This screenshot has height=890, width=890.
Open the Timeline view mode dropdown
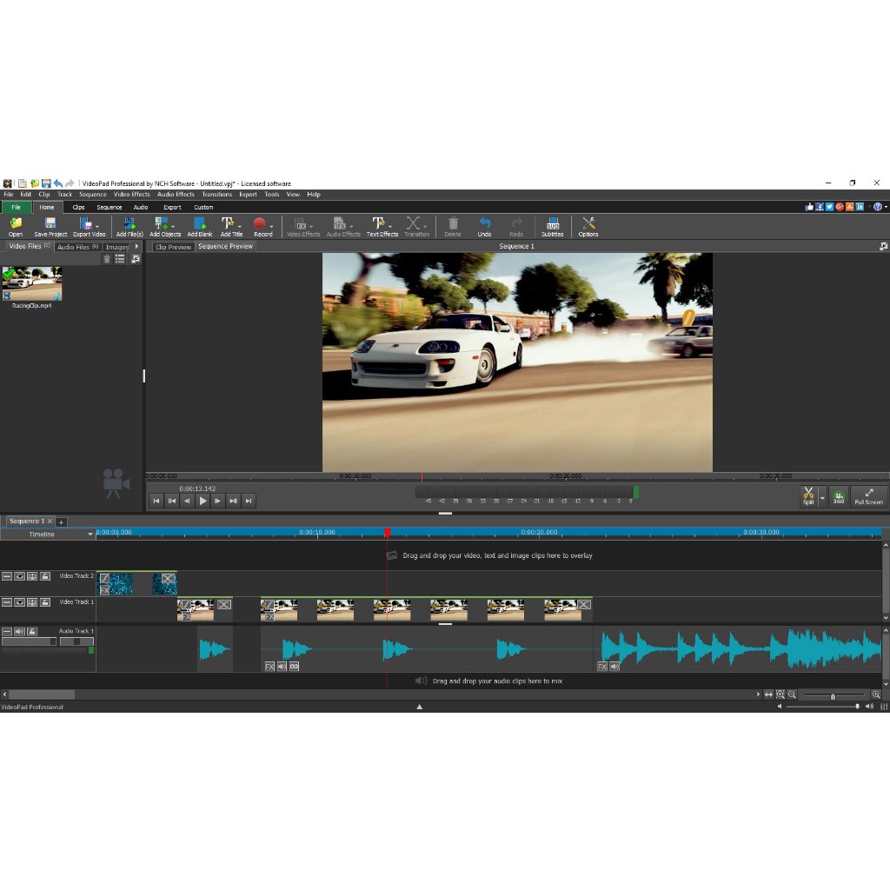[90, 535]
